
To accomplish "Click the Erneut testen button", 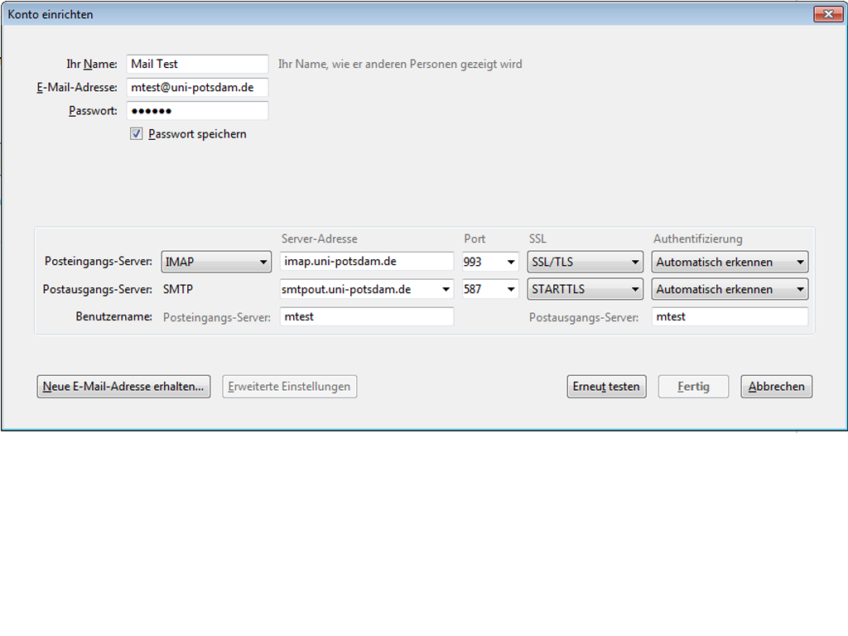I will coord(606,387).
